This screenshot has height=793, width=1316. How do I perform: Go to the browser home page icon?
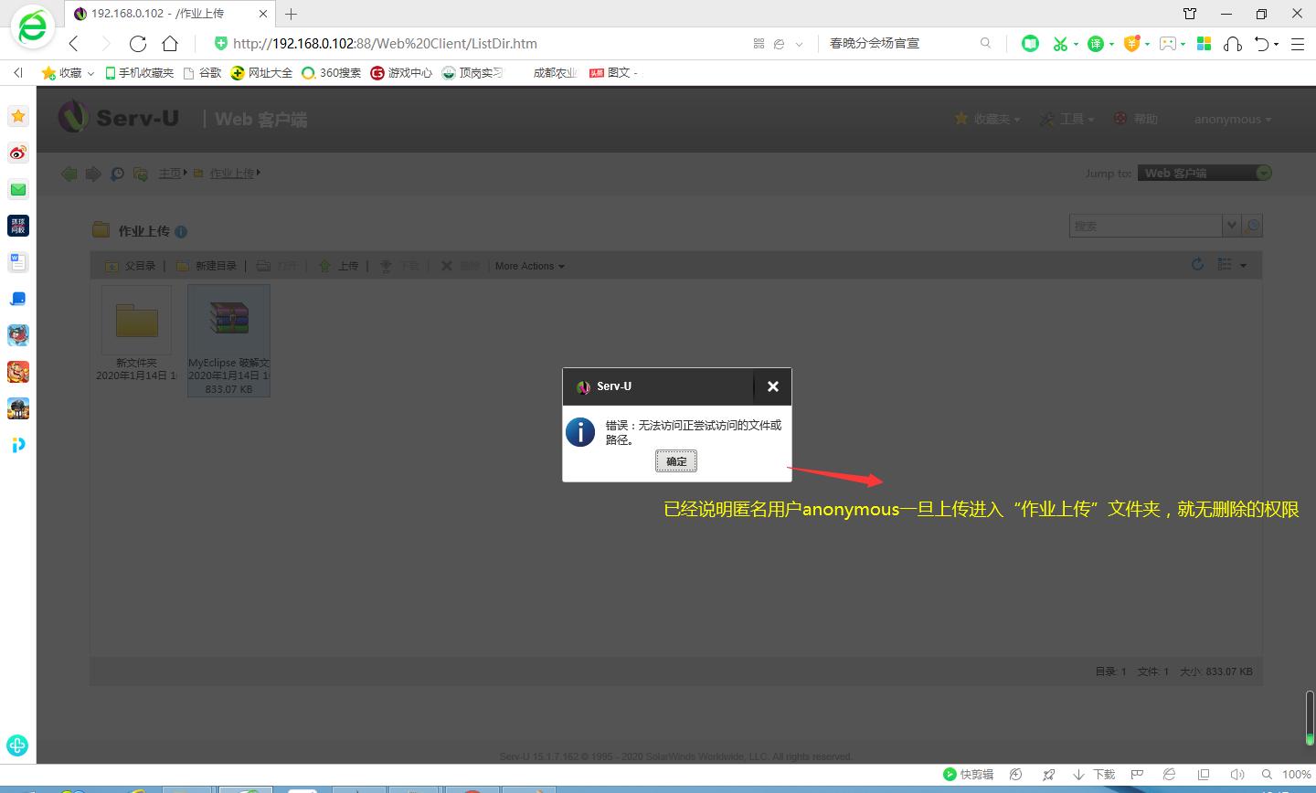pos(170,43)
